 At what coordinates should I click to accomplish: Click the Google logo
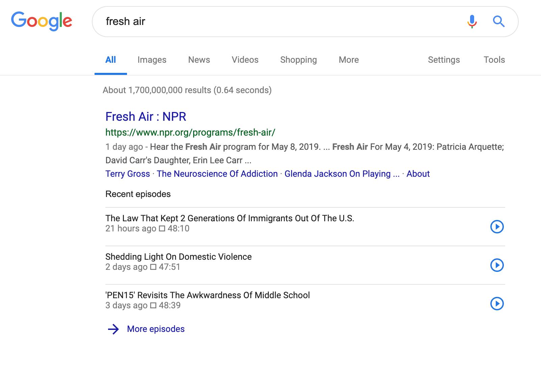click(42, 21)
